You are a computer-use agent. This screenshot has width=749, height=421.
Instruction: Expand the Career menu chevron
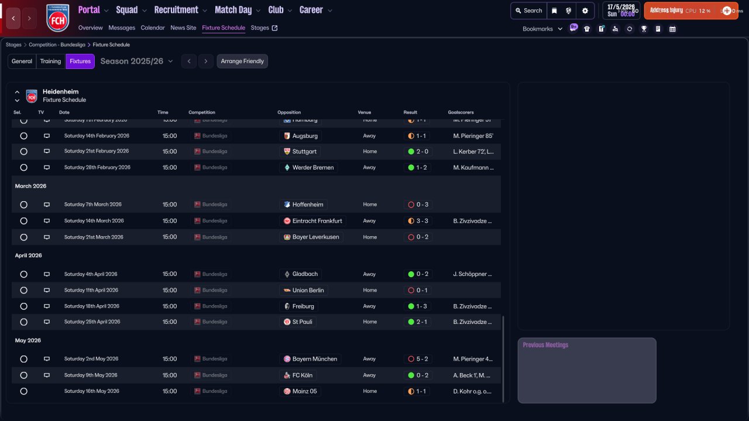(x=330, y=11)
